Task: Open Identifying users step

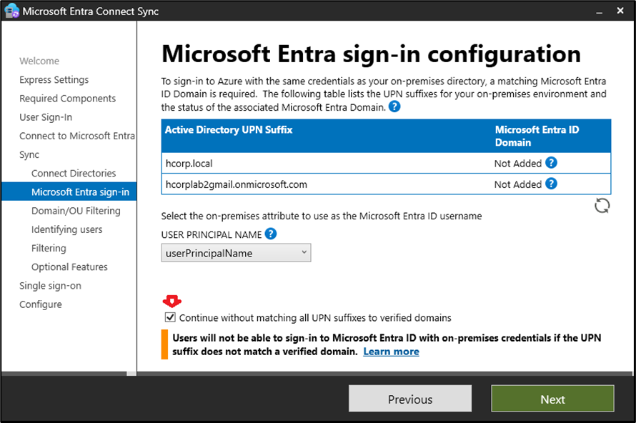Action: click(x=67, y=229)
